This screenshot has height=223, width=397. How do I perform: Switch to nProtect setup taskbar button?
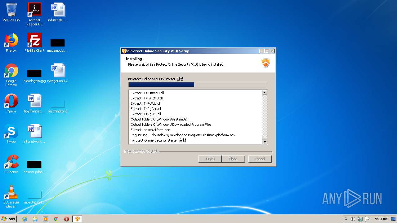pos(77,219)
